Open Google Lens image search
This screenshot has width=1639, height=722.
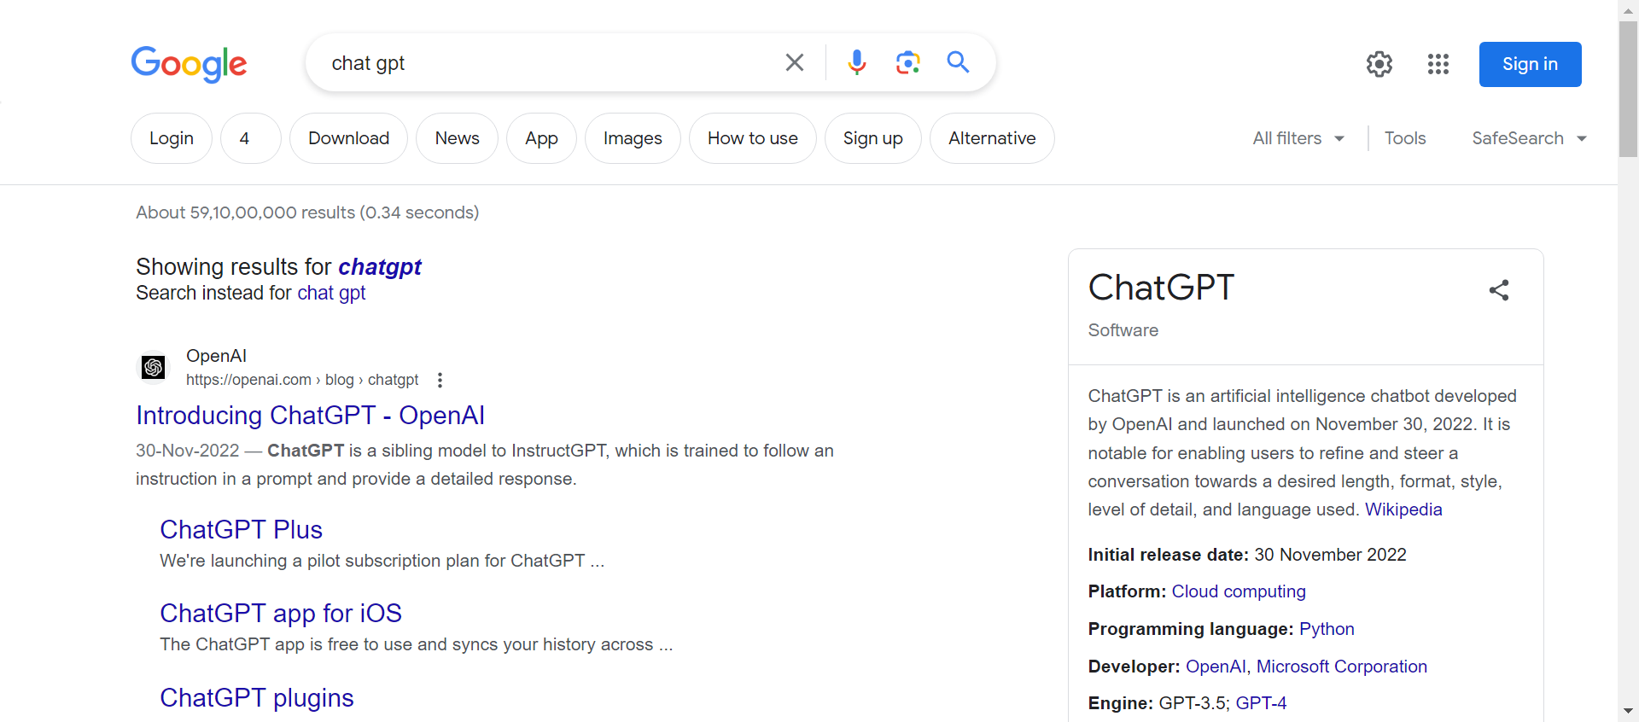point(907,62)
